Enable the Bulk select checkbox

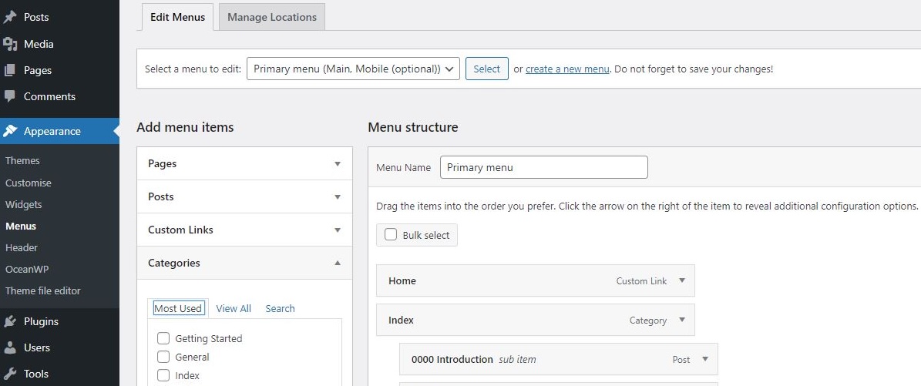pyautogui.click(x=391, y=235)
